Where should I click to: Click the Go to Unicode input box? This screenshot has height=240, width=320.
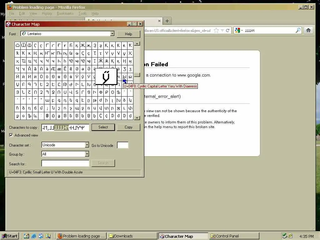tap(122, 145)
